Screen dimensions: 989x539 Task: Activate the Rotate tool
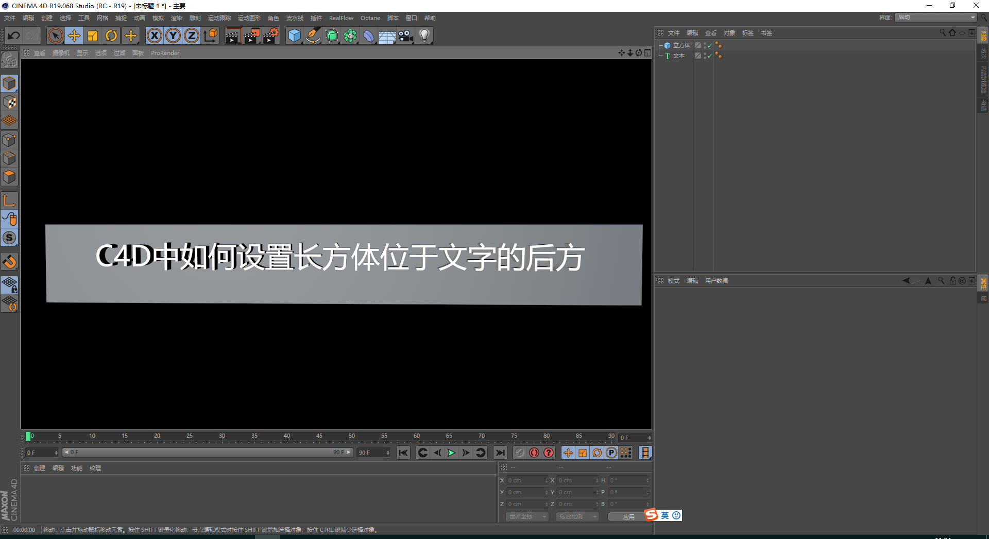112,35
